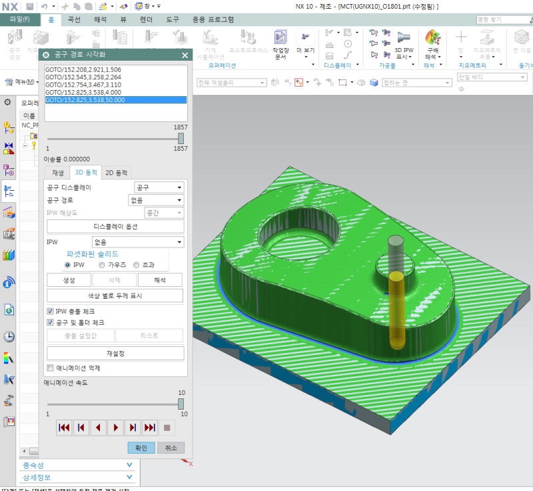This screenshot has height=491, width=533.
Task: Select the 가우즈 radio button
Action: (x=102, y=265)
